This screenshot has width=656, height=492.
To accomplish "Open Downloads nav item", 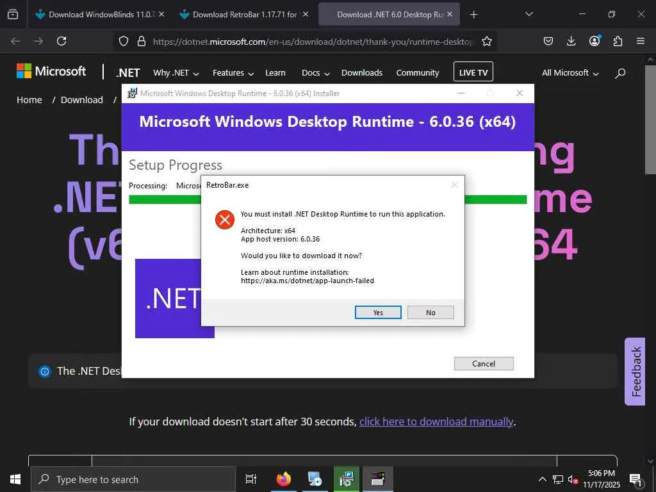I will [x=362, y=73].
